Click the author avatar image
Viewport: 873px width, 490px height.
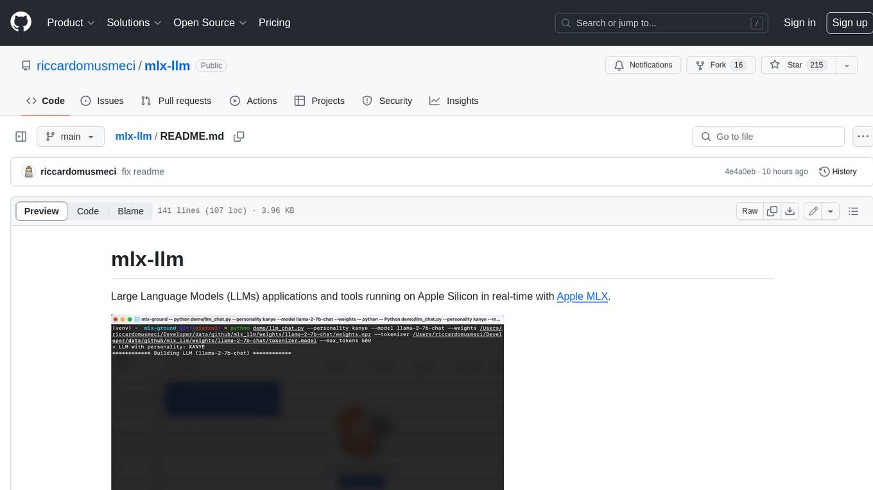click(x=28, y=172)
